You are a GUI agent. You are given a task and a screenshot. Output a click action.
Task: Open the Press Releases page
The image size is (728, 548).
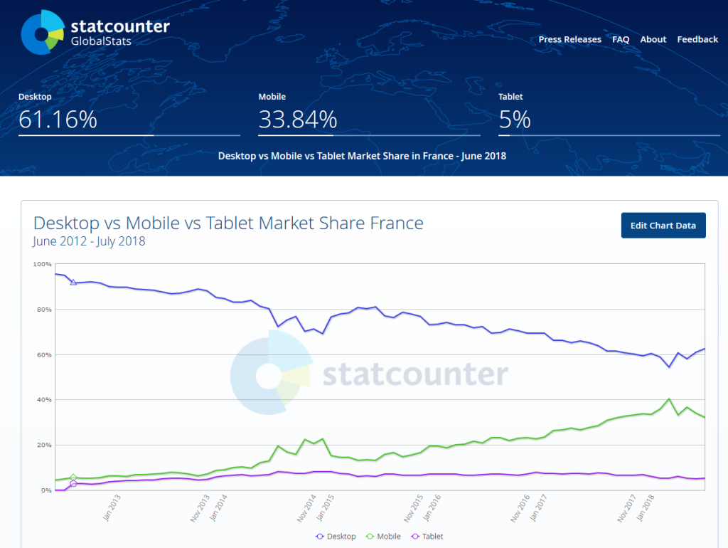(569, 39)
